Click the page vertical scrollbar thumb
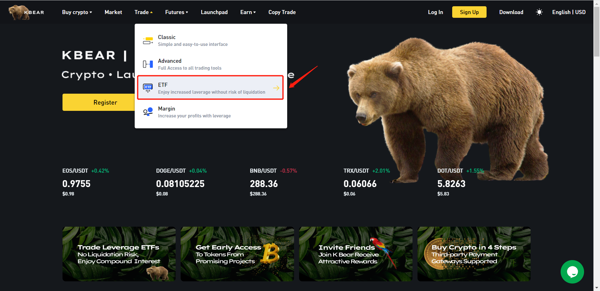 [x=597, y=31]
